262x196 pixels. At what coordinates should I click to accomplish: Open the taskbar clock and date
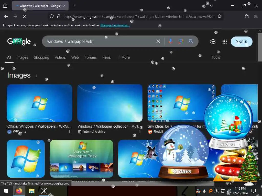(240, 191)
